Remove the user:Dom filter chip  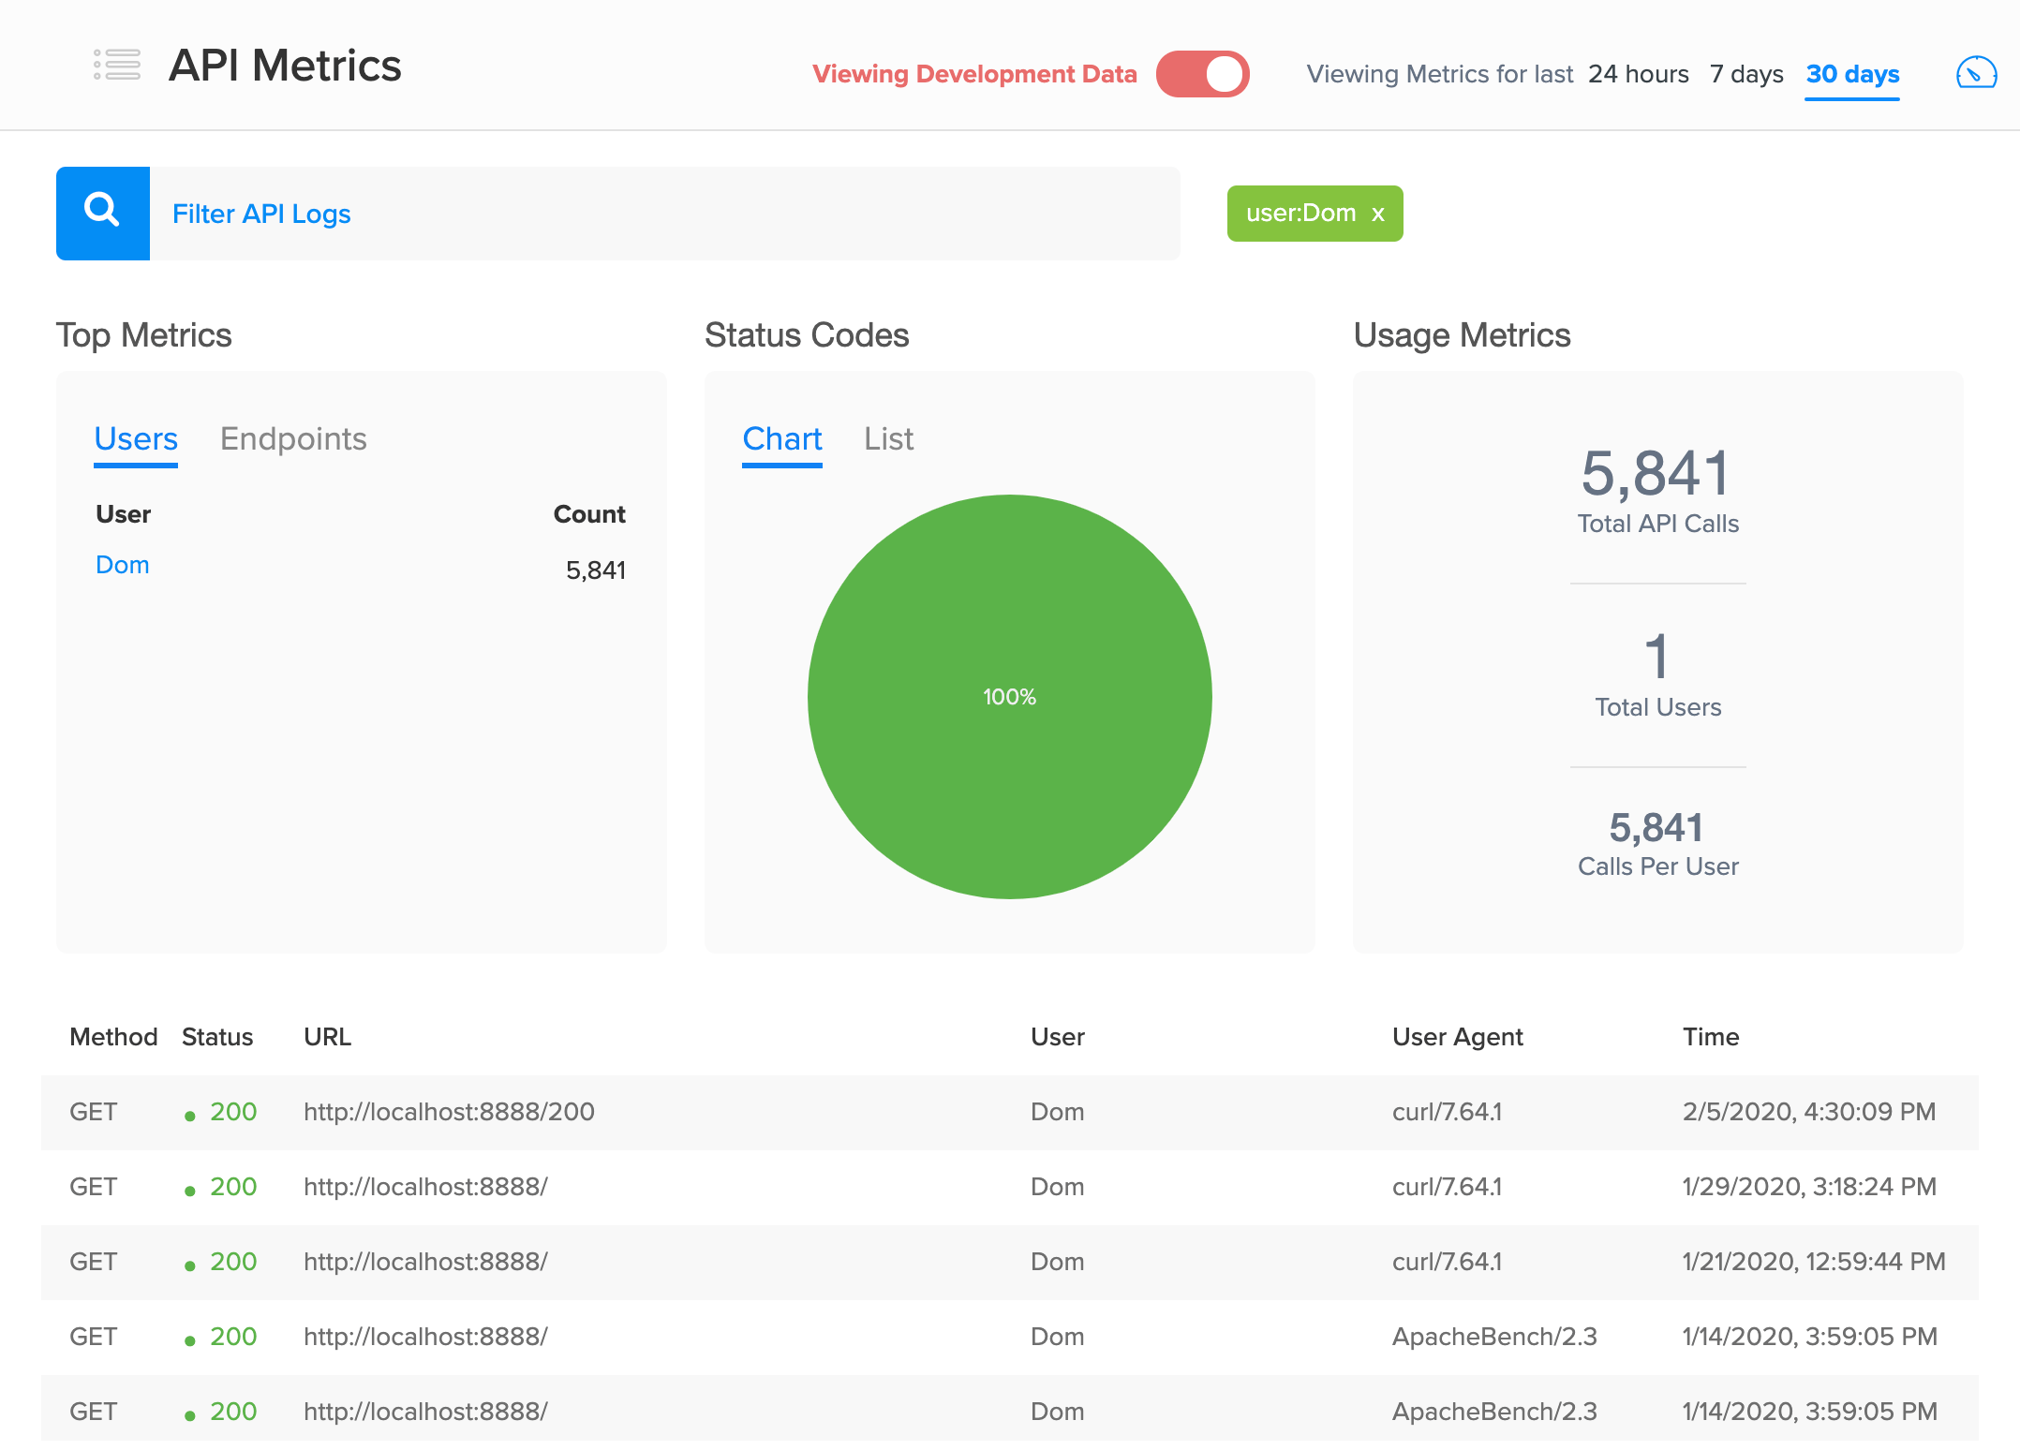tap(1378, 214)
